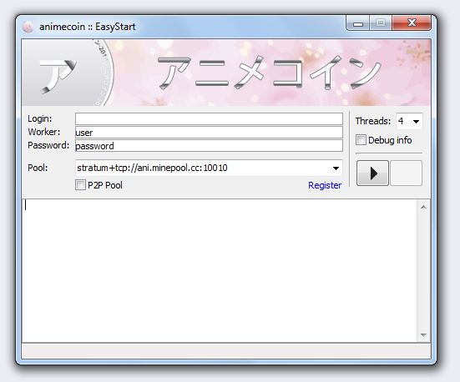Toggle the P2P Pool checkbox
Image resolution: width=460 pixels, height=382 pixels.
tap(80, 185)
